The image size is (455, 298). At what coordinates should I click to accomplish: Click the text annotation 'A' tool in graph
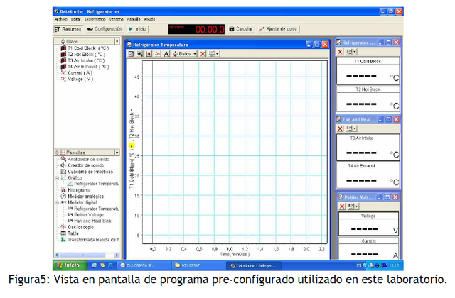click(x=166, y=54)
